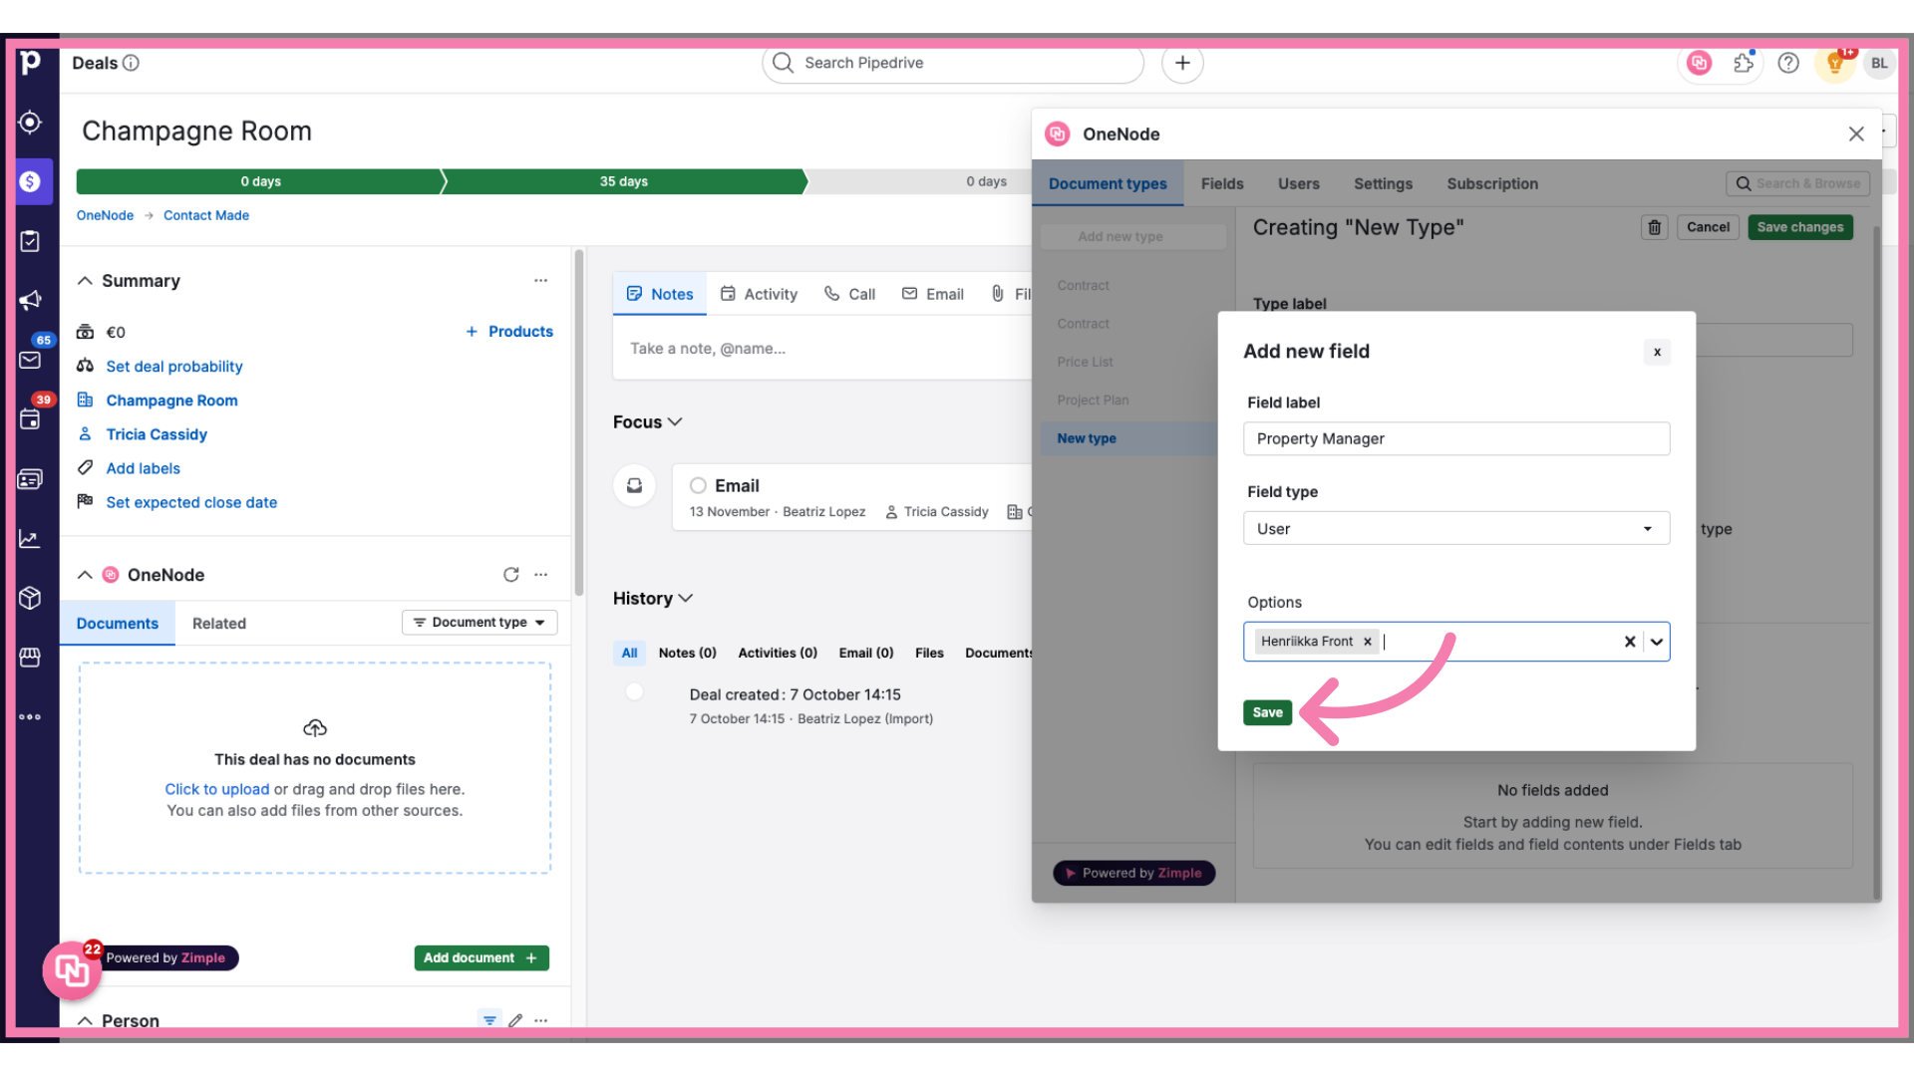Screen dimensions: 1914x1076
Task: Expand the Document type filter dropdown
Action: coord(478,622)
